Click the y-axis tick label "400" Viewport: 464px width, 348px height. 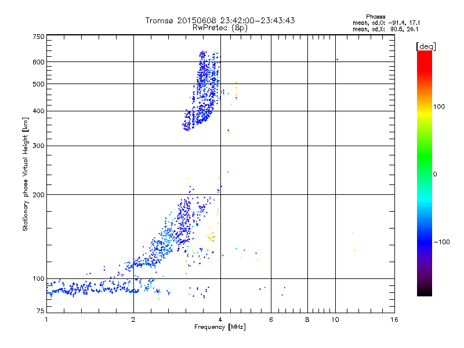click(38, 111)
